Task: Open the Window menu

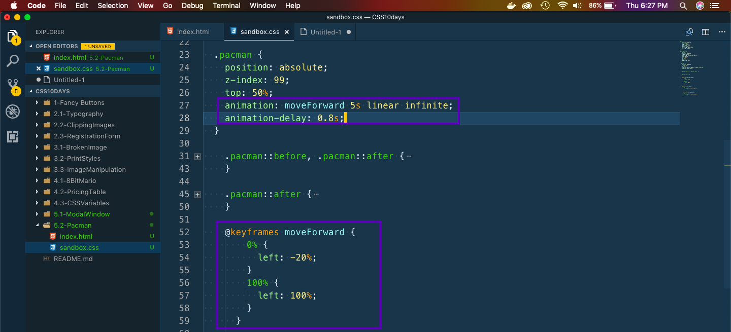Action: point(263,6)
